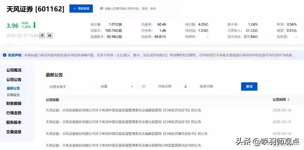Click the 通 badge icon
Viewport: 304px width, 150px height.
tap(42, 36)
